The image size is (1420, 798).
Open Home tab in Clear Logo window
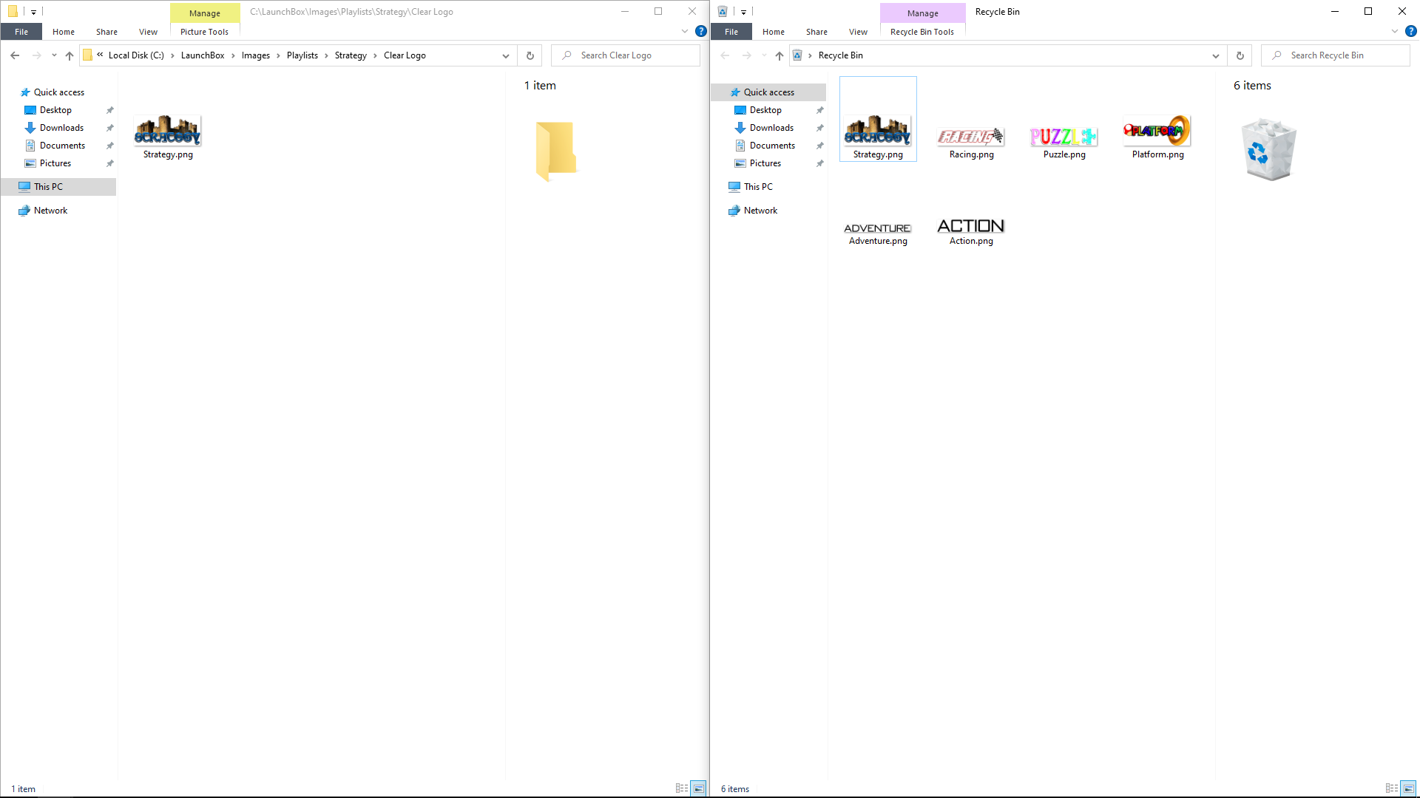64,32
